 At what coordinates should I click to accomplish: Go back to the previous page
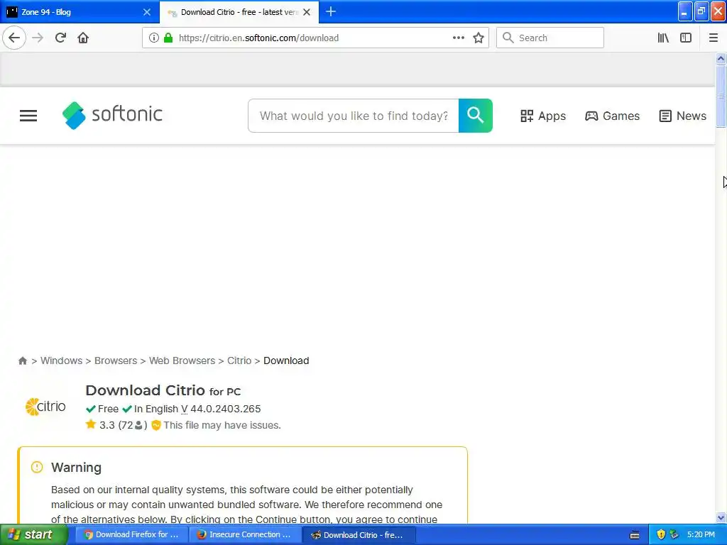tap(14, 38)
